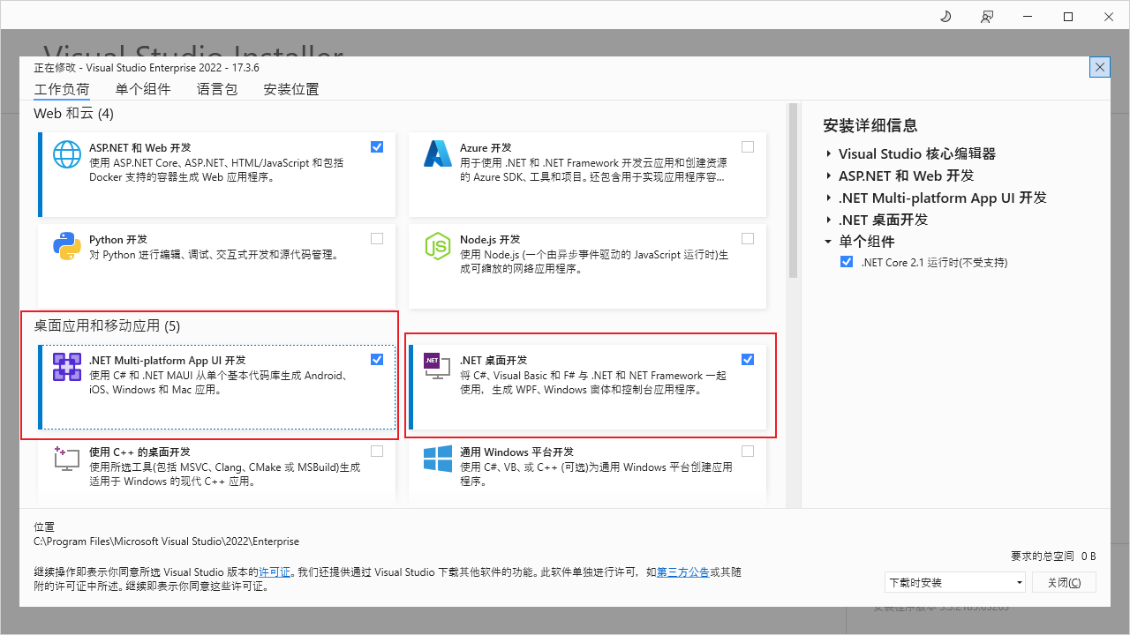The image size is (1130, 635).
Task: Uncheck the .NET 桌面开发 workload checkbox
Action: (x=748, y=359)
